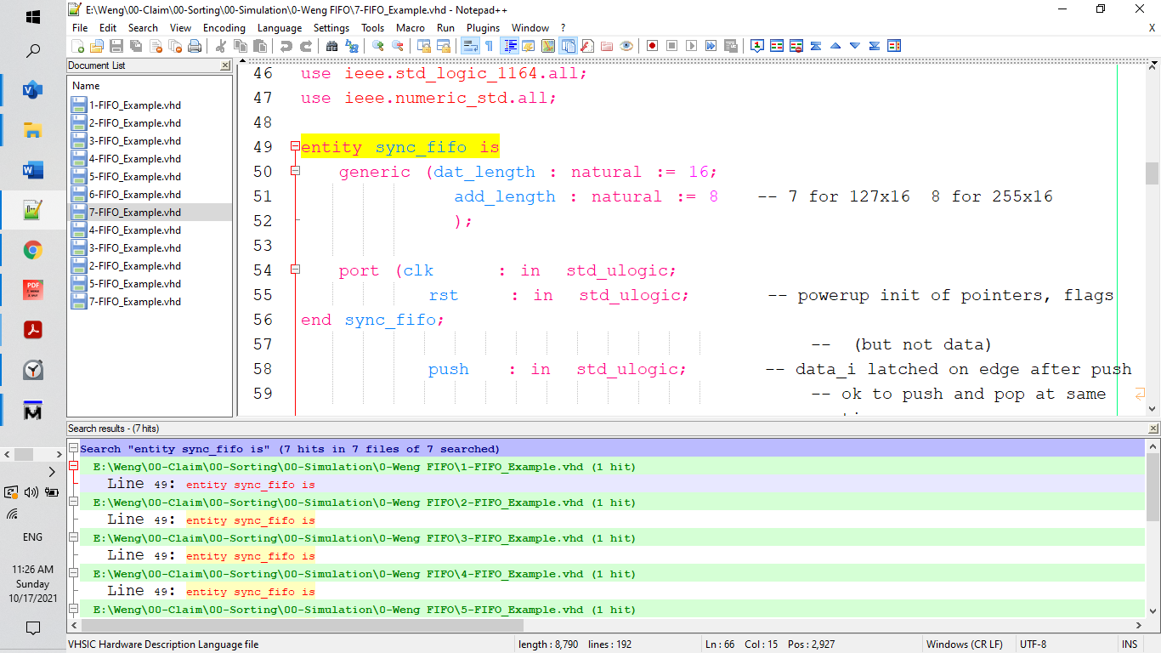
Task: Toggle the Document List panel icon
Action: (x=568, y=46)
